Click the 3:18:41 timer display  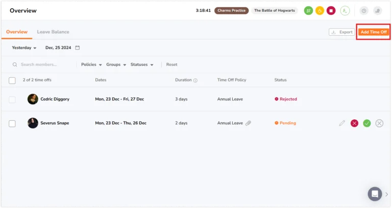tap(203, 11)
